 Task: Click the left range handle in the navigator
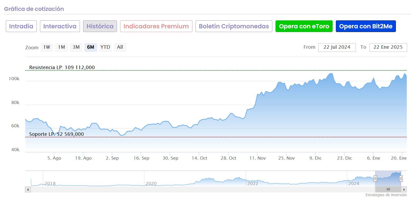point(375,179)
